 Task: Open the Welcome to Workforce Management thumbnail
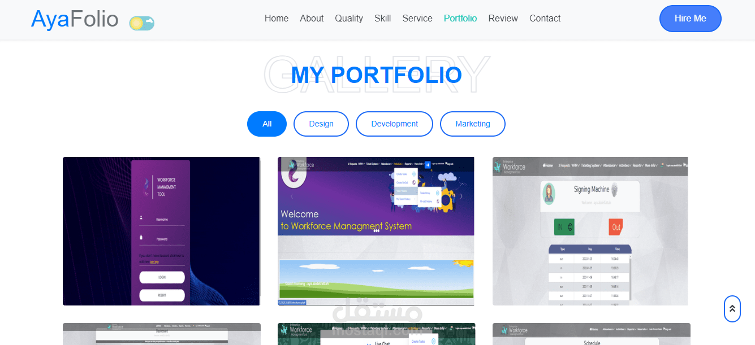click(x=376, y=231)
